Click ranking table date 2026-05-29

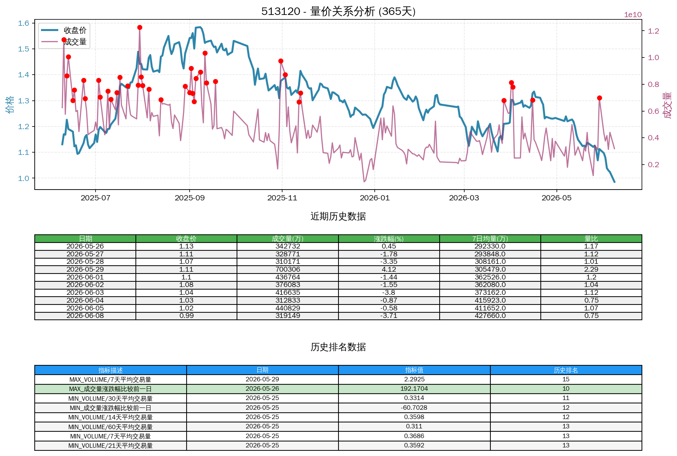click(262, 380)
